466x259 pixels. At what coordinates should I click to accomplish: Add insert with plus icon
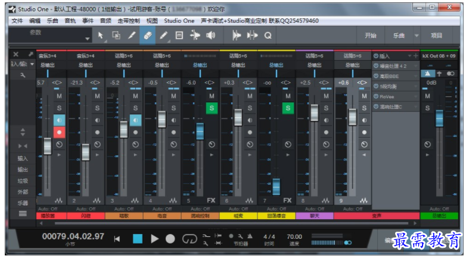pyautogui.click(x=415, y=56)
